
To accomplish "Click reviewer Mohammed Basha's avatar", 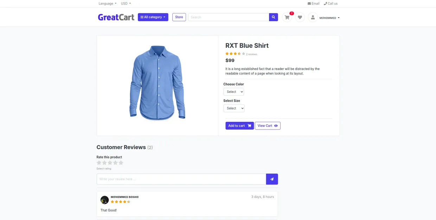I will point(104,200).
